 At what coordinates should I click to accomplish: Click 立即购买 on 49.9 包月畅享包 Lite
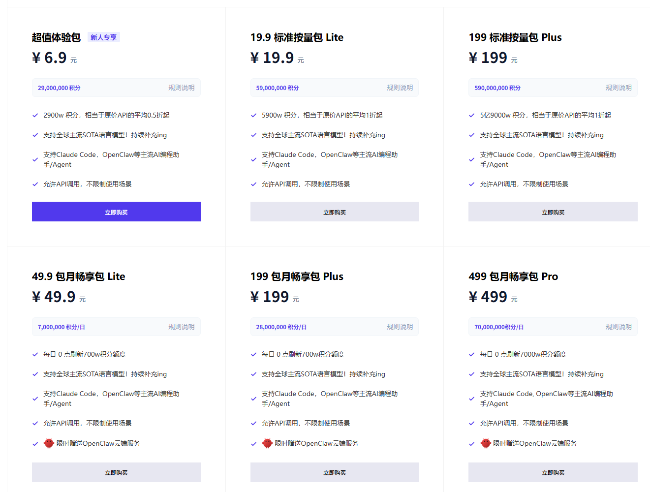point(116,472)
